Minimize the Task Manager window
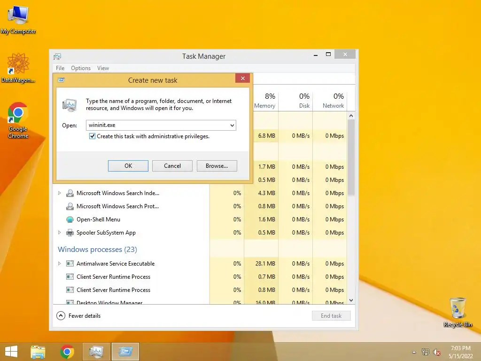This screenshot has width=481, height=361. click(x=315, y=55)
